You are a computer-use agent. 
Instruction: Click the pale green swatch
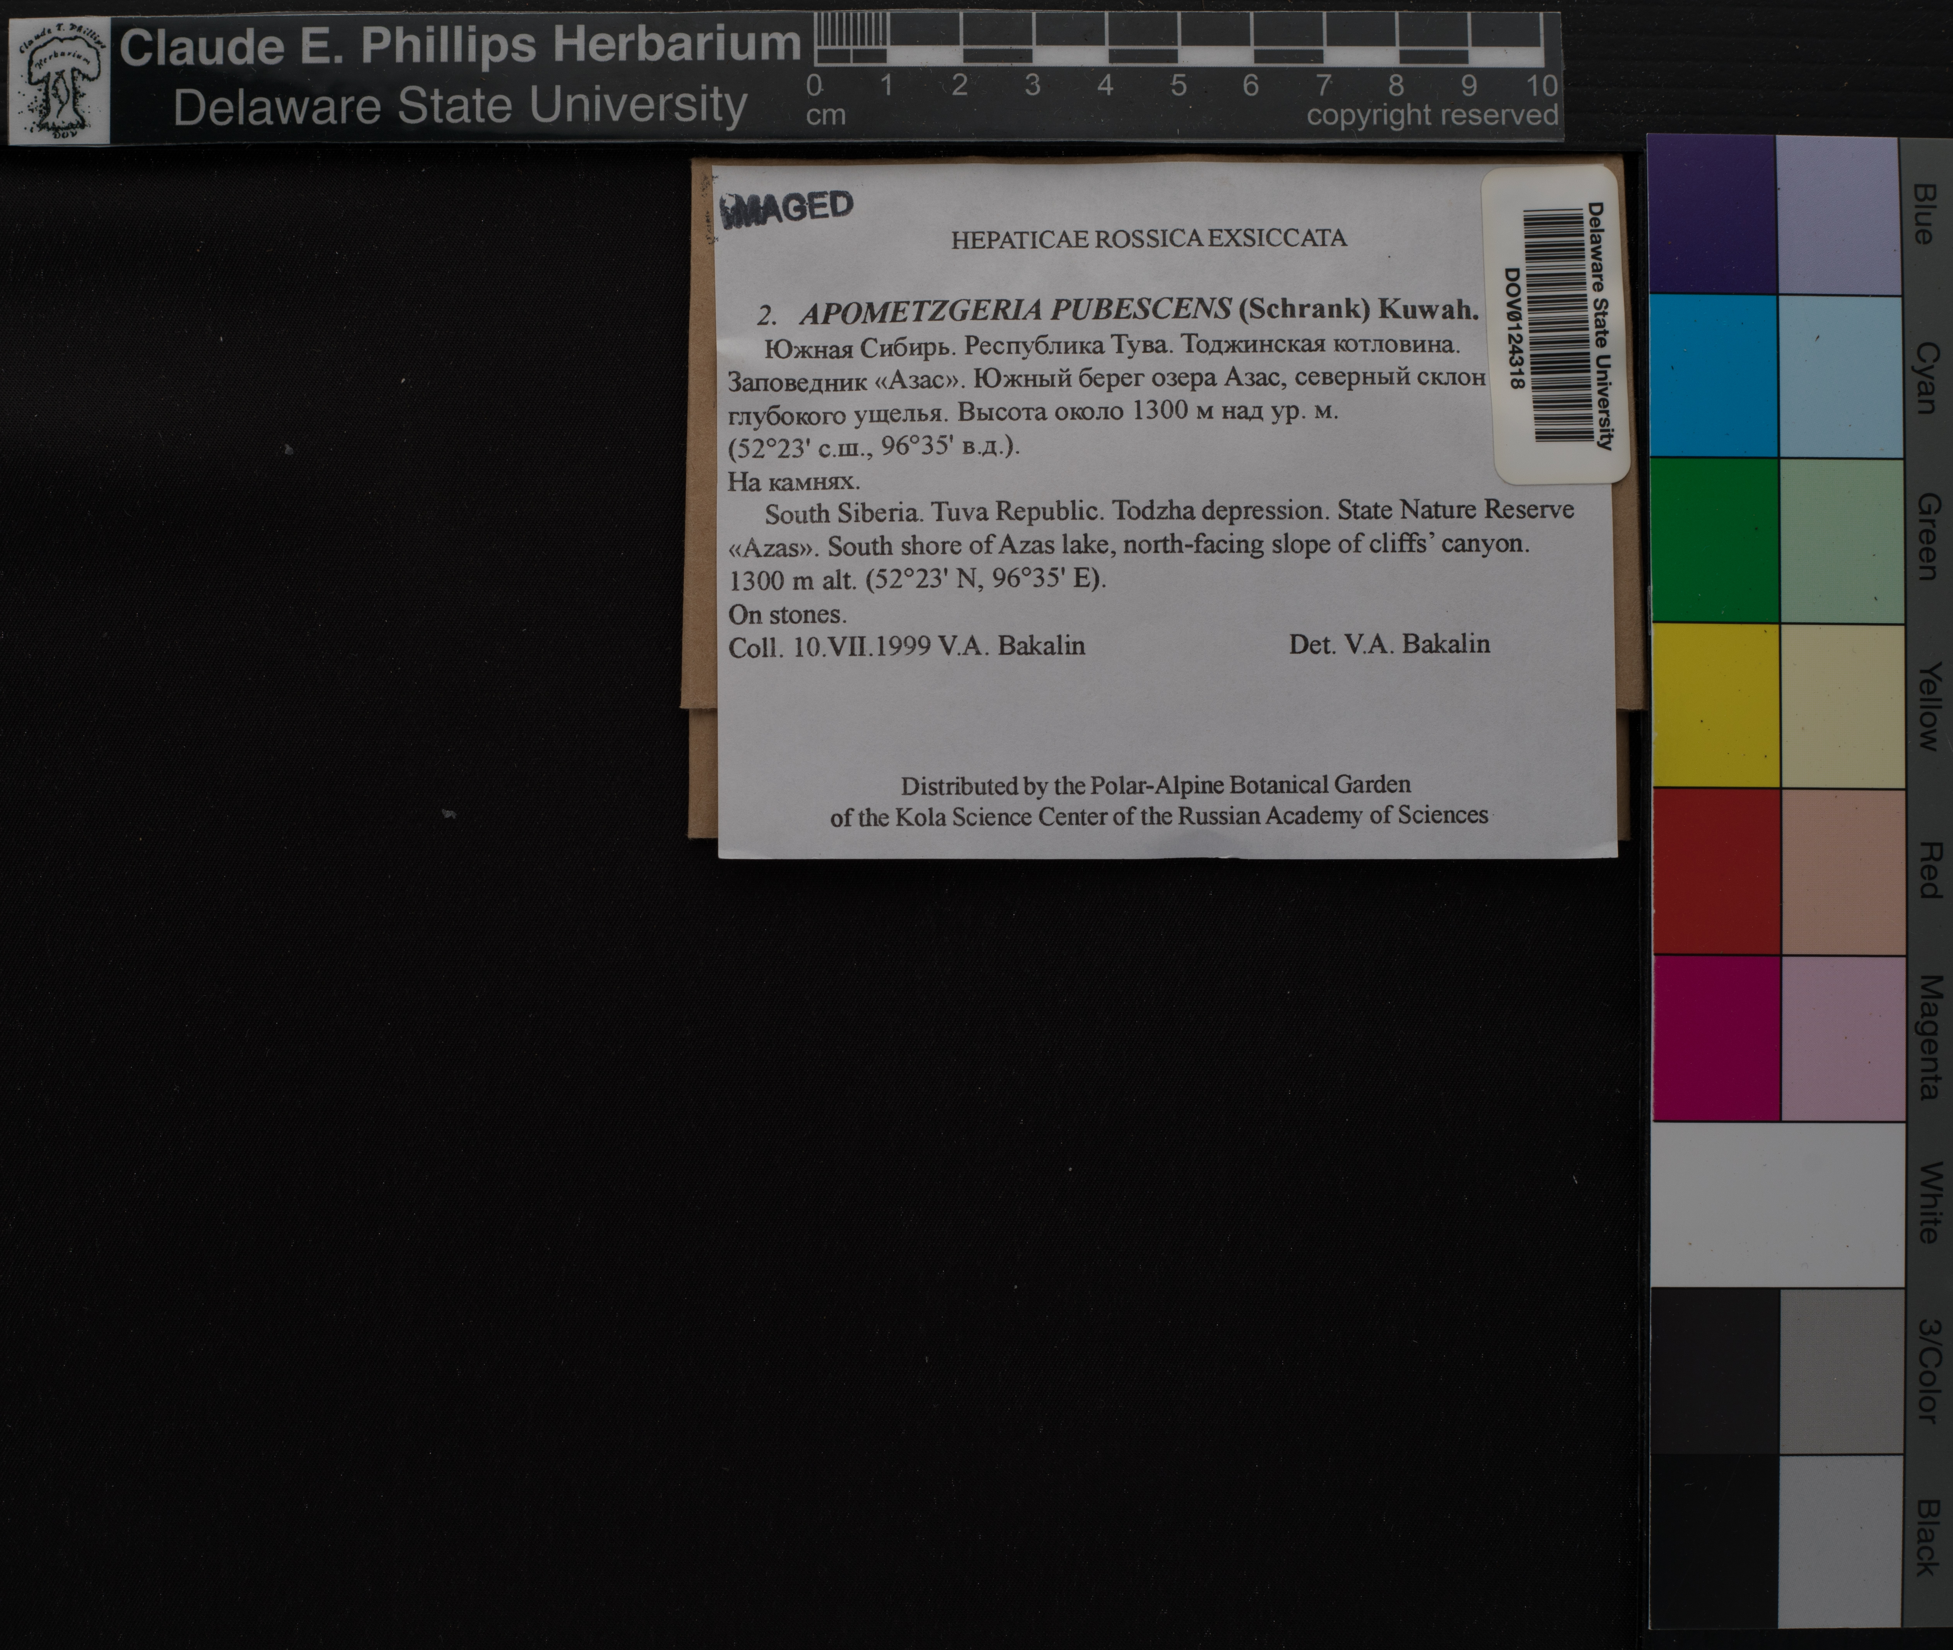[x=1841, y=541]
